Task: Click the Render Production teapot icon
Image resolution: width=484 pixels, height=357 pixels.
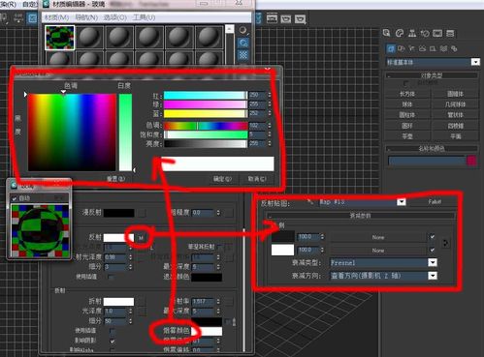Action: pyautogui.click(x=301, y=18)
